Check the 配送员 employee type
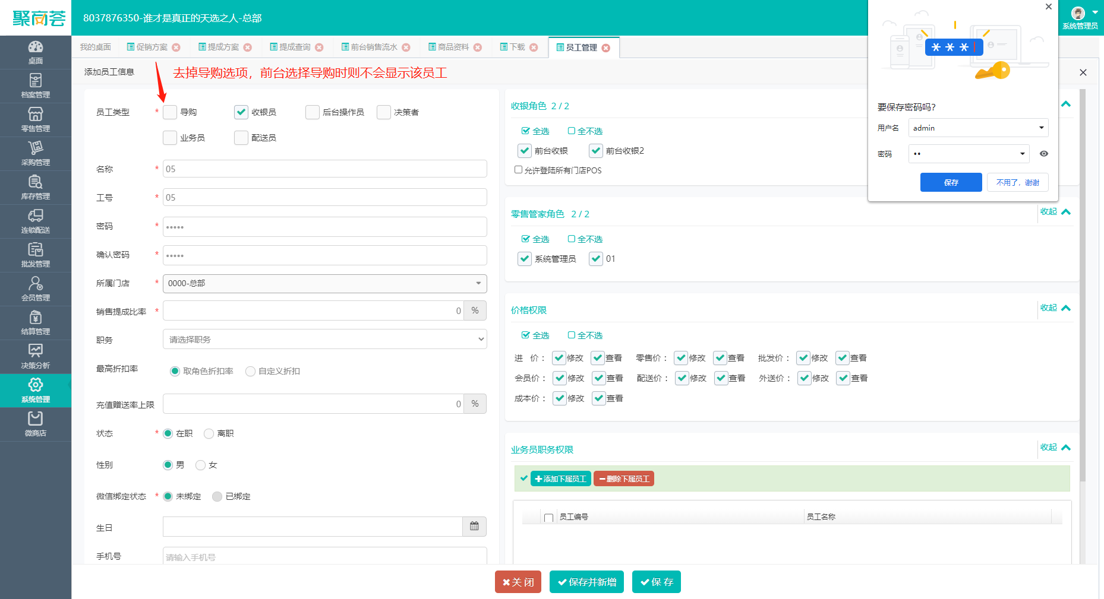Viewport: 1104px width, 599px height. pos(241,138)
